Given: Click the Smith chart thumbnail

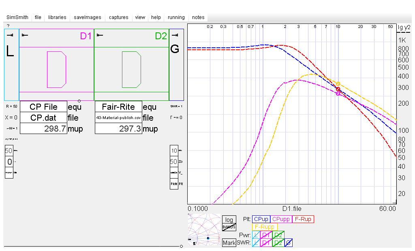Looking at the screenshot, I should tap(204, 230).
